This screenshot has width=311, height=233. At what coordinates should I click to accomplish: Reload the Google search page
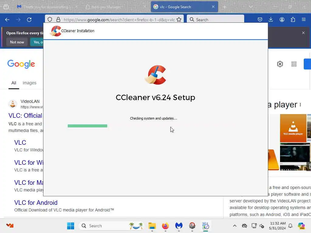(29, 20)
